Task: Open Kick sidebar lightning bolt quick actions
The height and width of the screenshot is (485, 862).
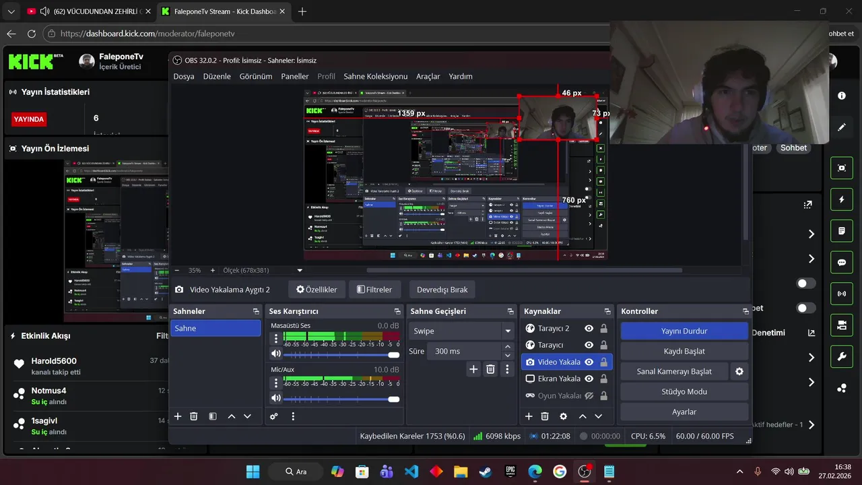Action: coord(842,199)
